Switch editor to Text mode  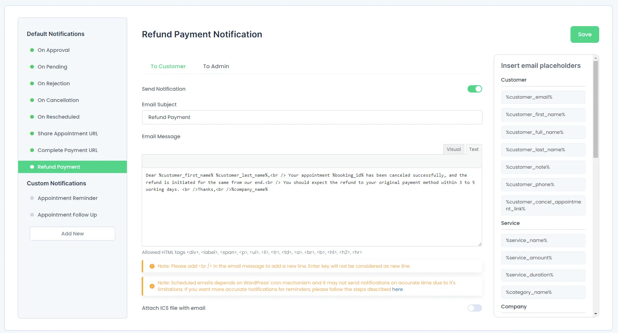coord(474,149)
